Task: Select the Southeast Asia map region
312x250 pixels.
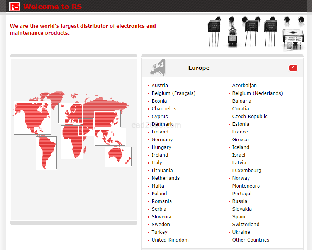Action: click(110, 137)
